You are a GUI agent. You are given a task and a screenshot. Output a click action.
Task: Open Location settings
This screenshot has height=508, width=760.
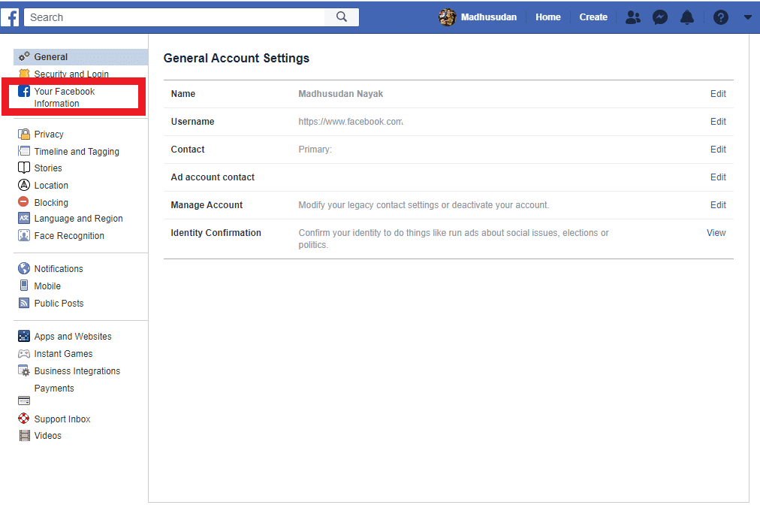51,186
